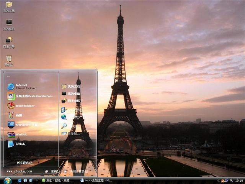This screenshot has height=184, width=245.
Task: Select 我的文档 in Start menu right panel
Action: tap(71, 87)
